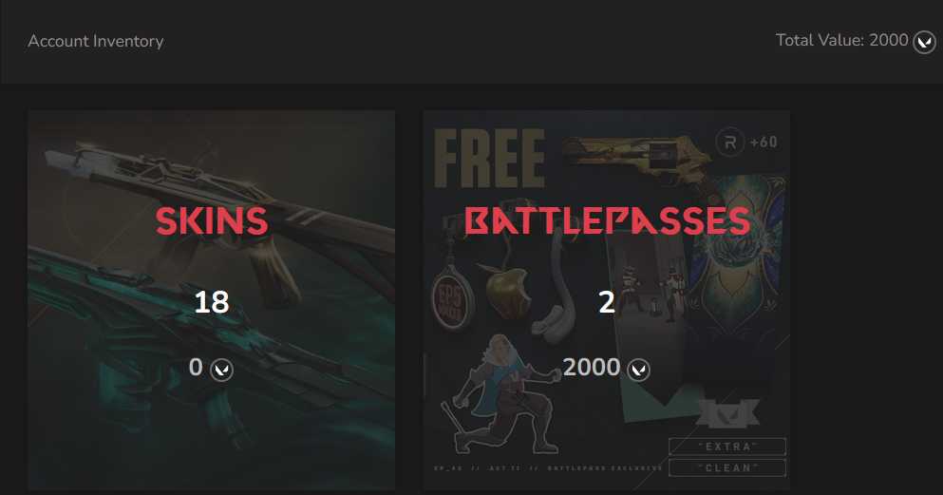Click the Valorant Points icon beside Total Value
This screenshot has width=943, height=495.
coord(924,43)
